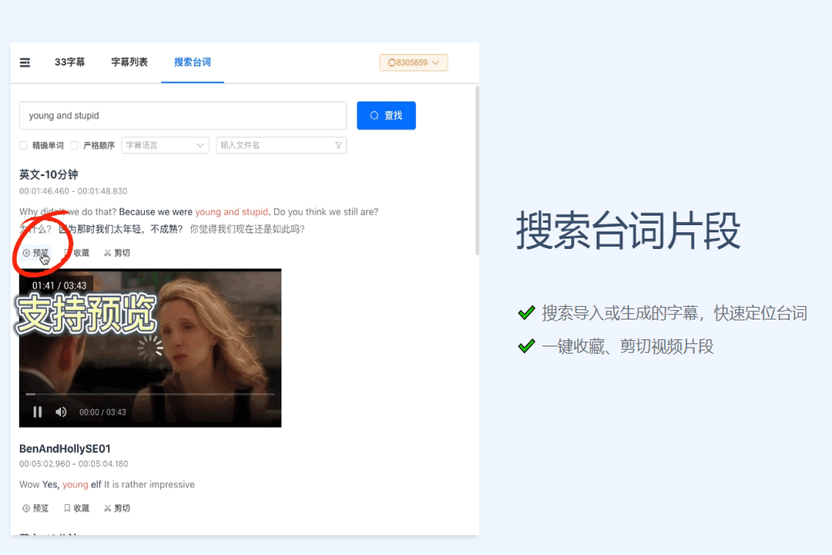
Task: Enable 严格顺序 checkbox
Action: click(x=75, y=146)
